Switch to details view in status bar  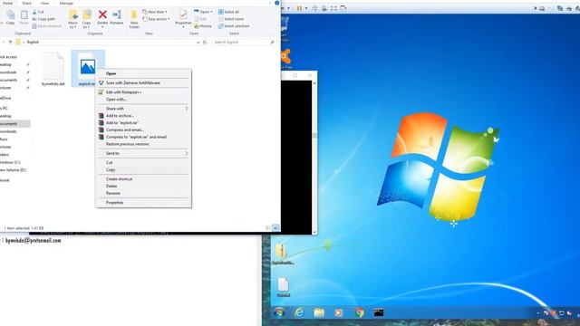point(268,228)
